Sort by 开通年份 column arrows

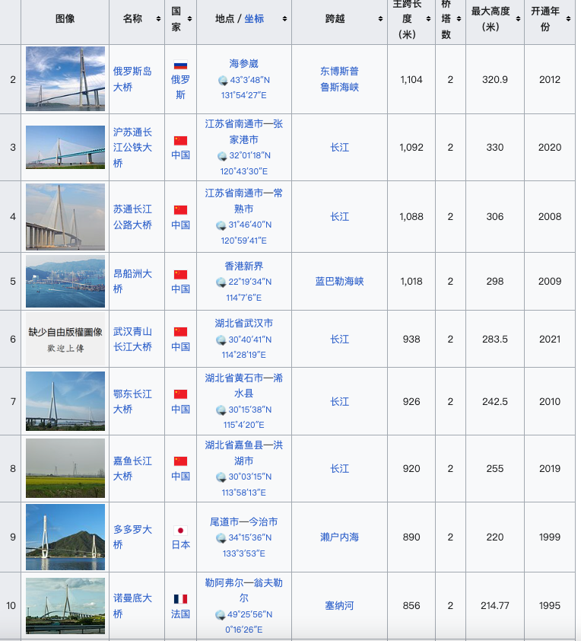click(x=568, y=19)
